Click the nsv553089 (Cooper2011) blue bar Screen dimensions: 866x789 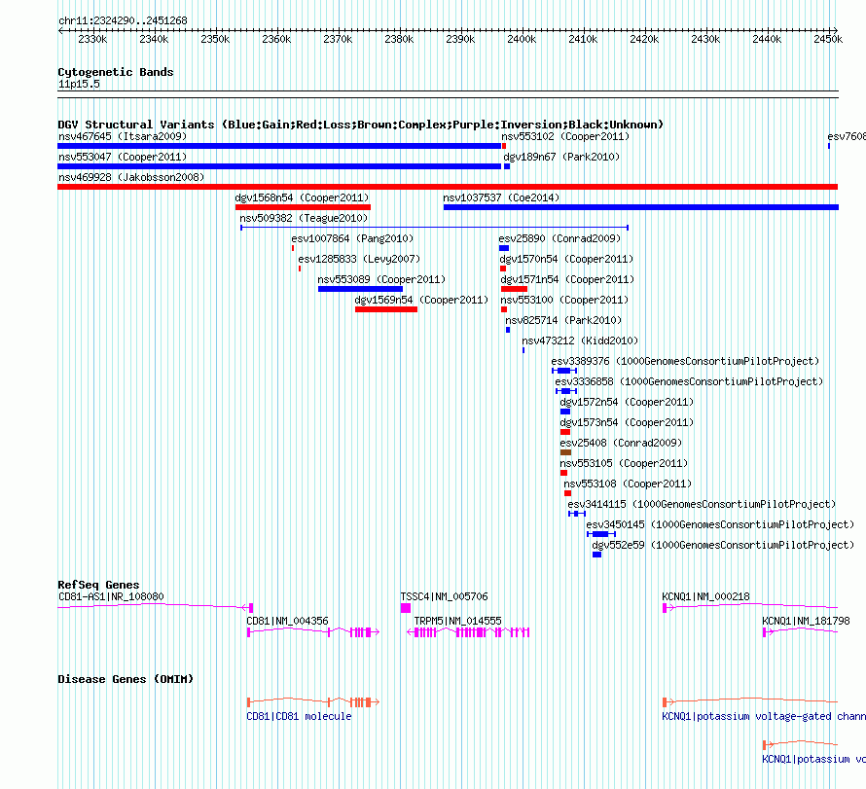click(x=360, y=289)
